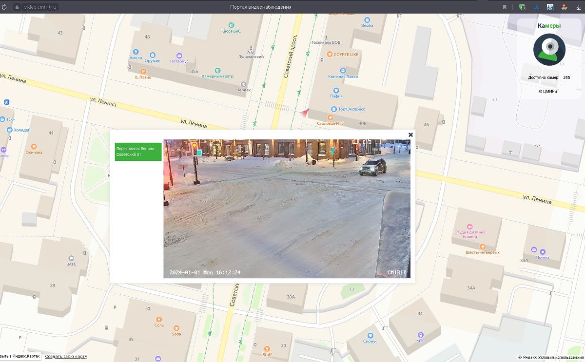Click the Сириус clothing icon
Viewport: 585px width, 362px height.
[370, 336]
